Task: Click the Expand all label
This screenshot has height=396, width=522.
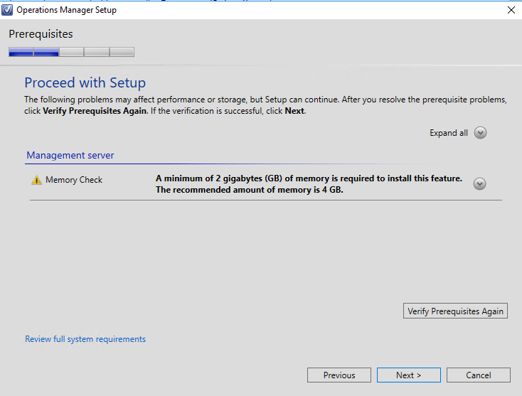Action: coord(449,133)
